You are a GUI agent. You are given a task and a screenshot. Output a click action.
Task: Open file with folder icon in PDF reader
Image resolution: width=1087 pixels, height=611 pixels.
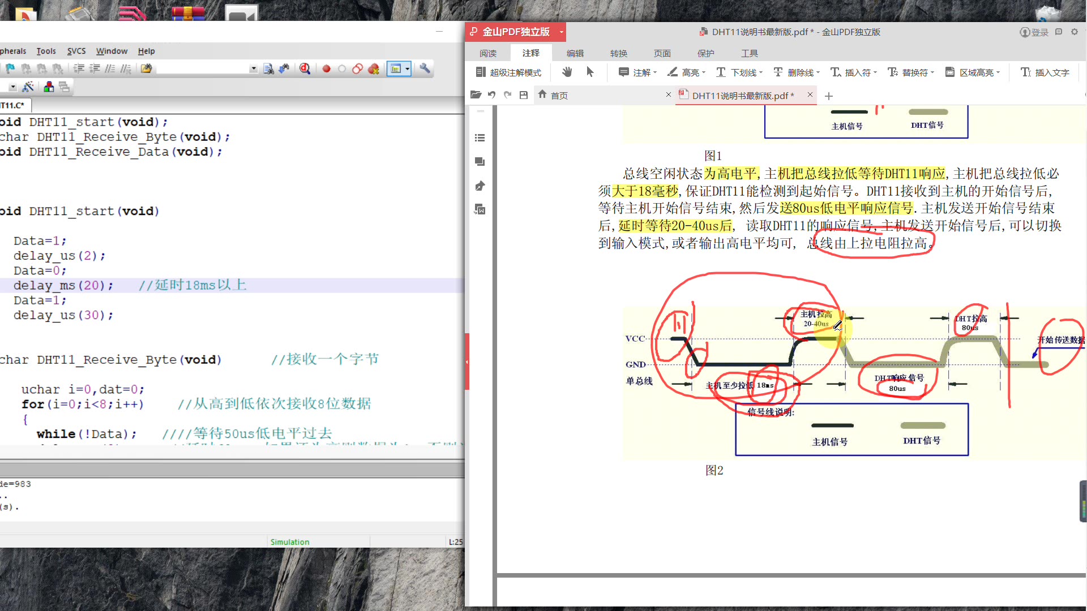click(x=476, y=95)
